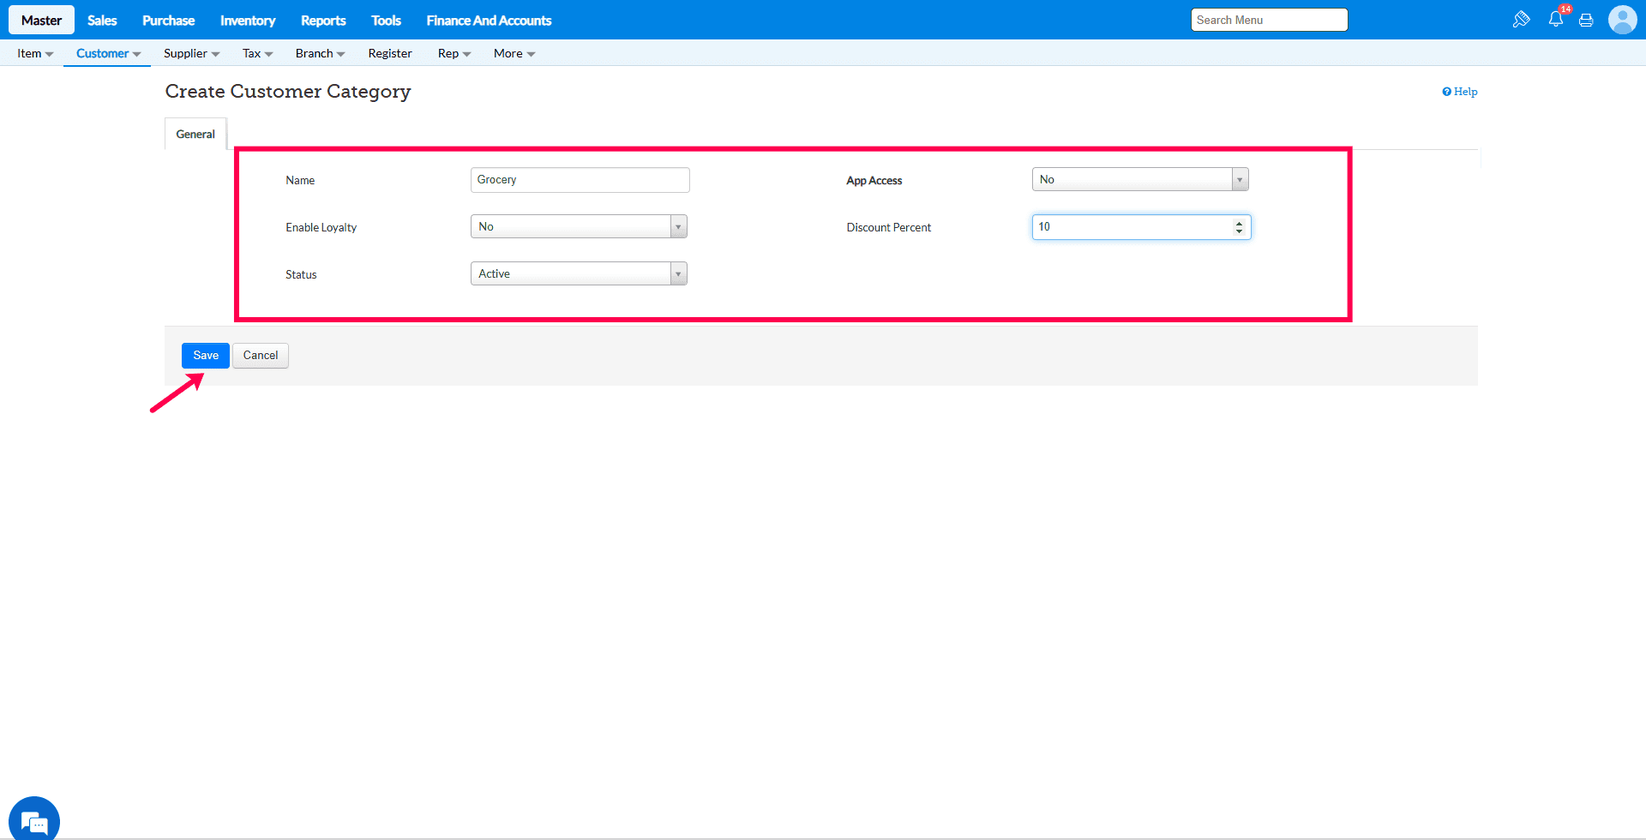Open notifications bell with 14 badge
1646x840 pixels.
click(1557, 19)
